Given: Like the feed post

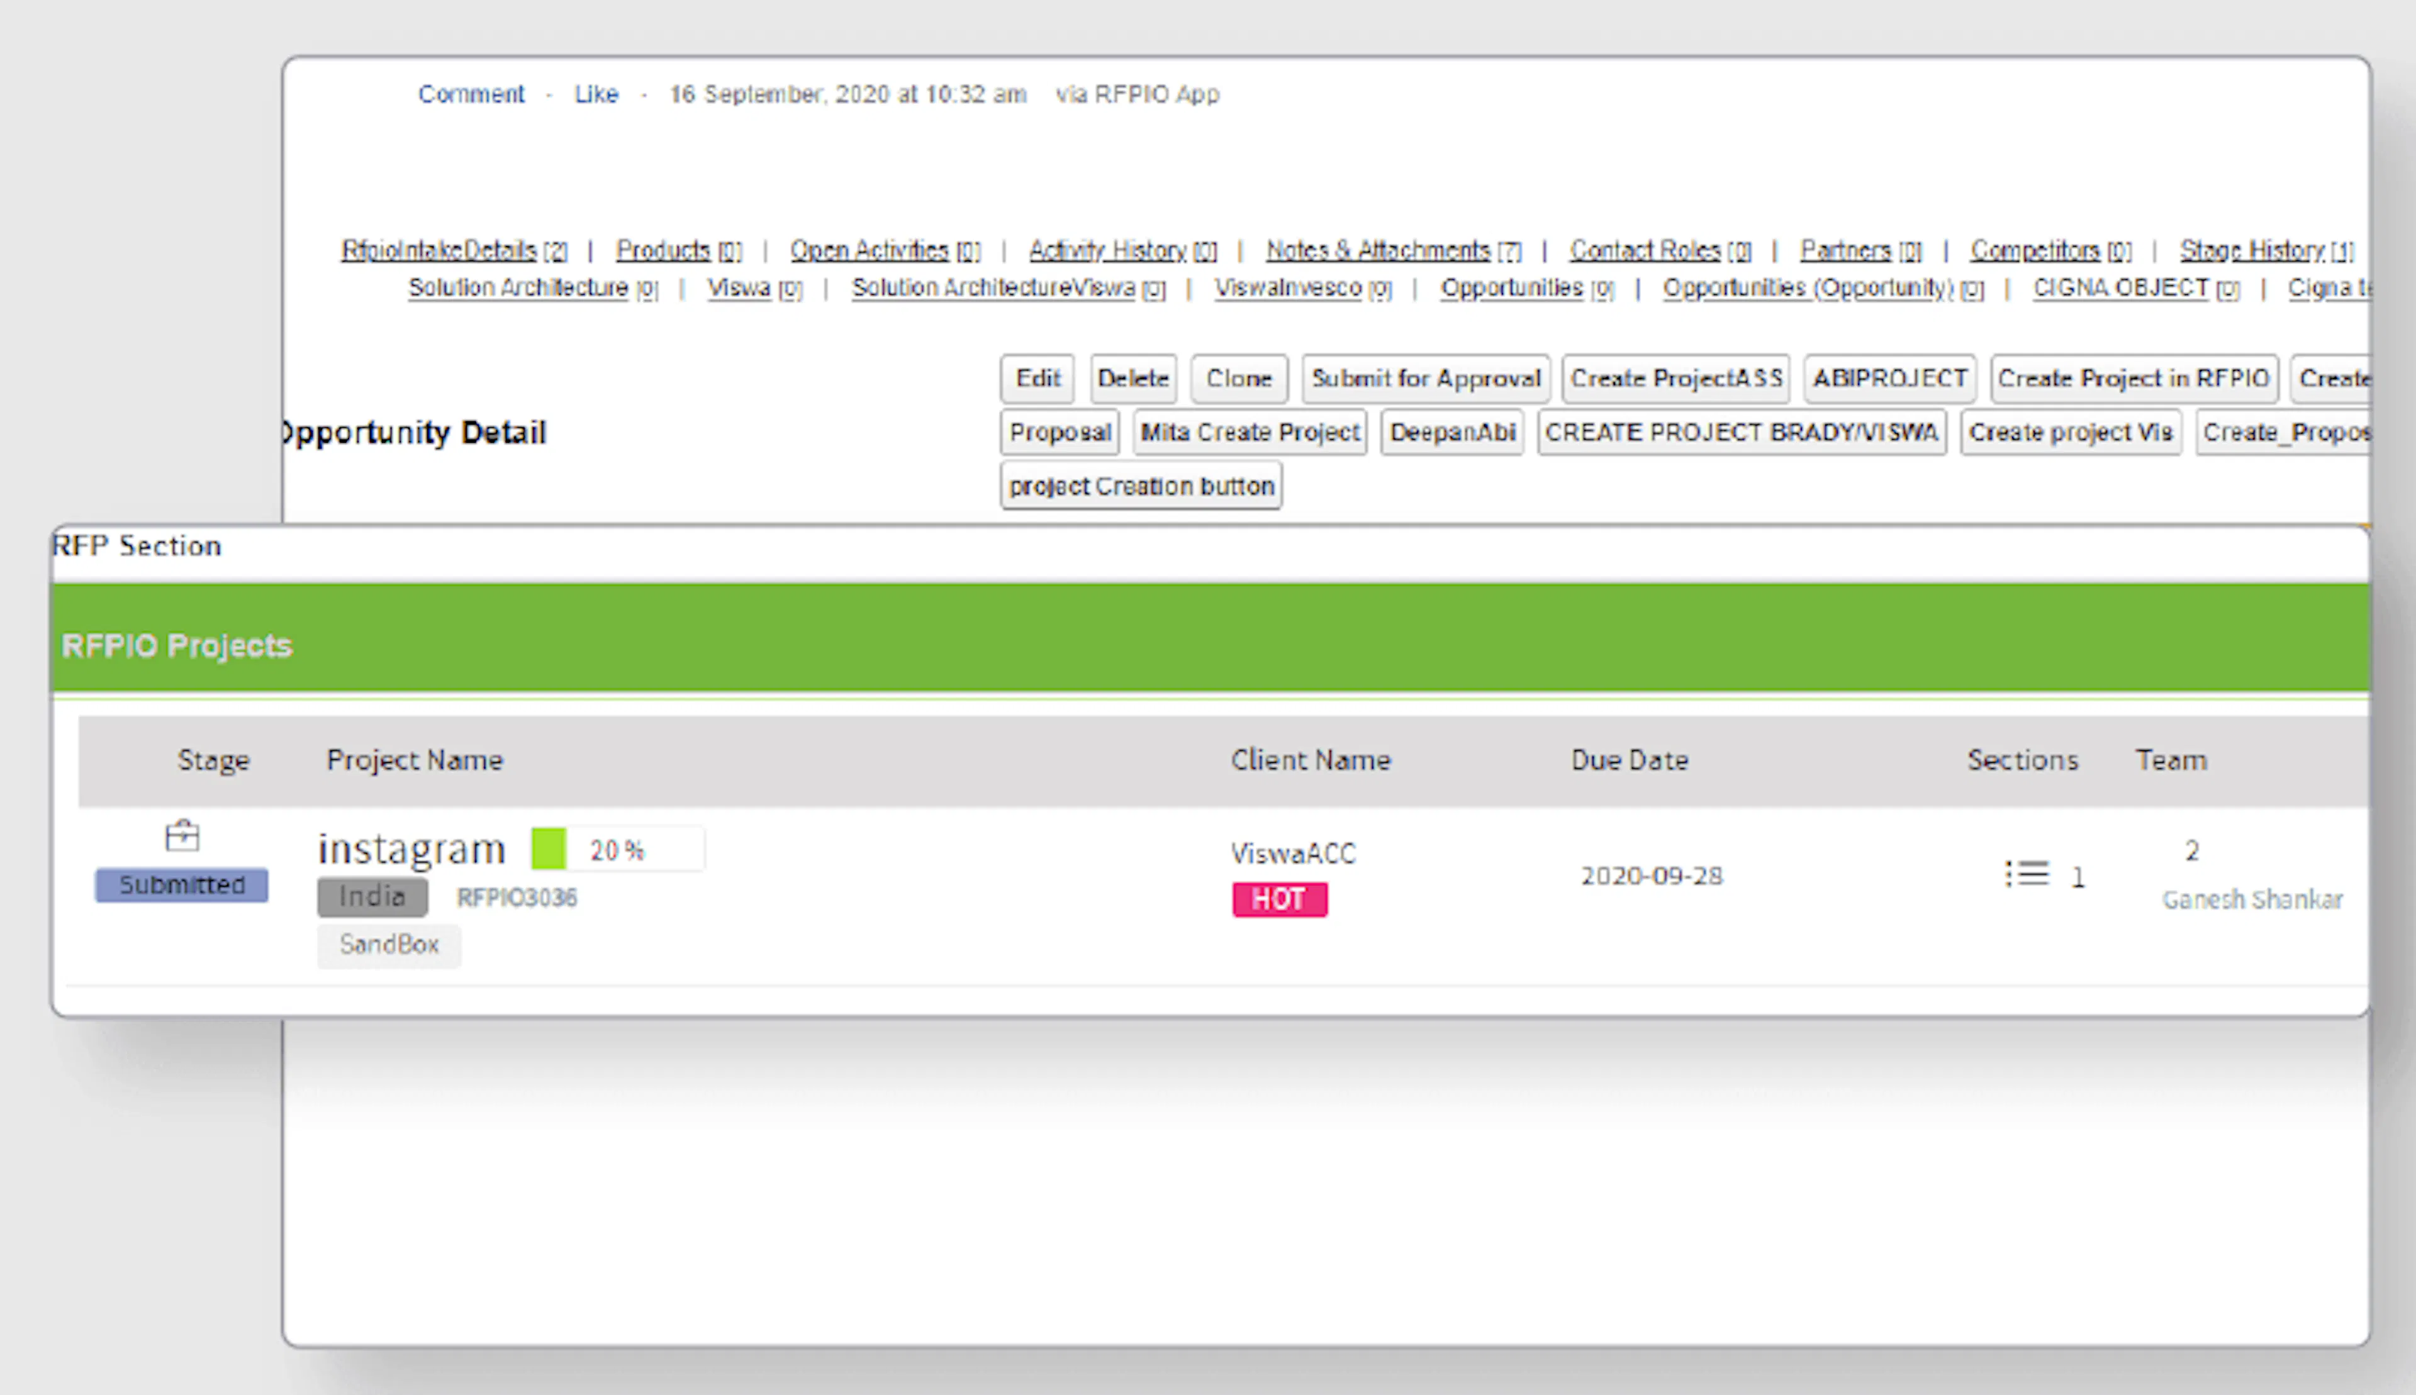Looking at the screenshot, I should coord(596,94).
